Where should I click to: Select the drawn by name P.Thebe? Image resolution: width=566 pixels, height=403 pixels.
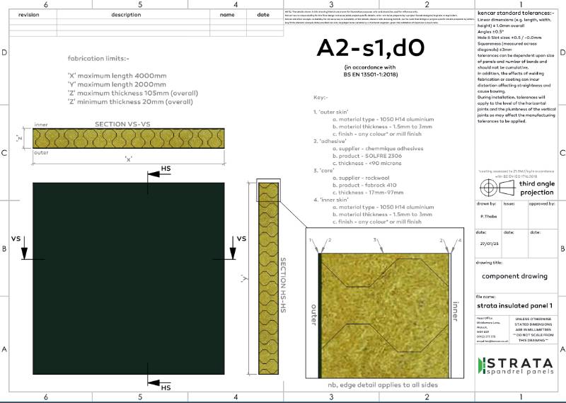(487, 217)
